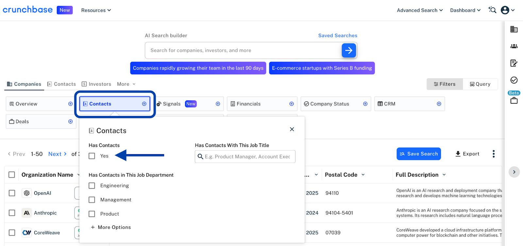Click the Anthropic logo icon
Image resolution: width=523 pixels, height=246 pixels.
[x=27, y=213]
